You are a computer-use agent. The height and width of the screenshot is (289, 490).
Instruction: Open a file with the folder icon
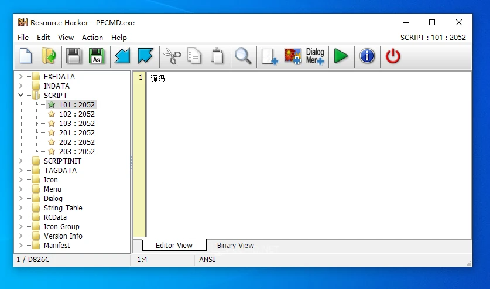coord(49,56)
